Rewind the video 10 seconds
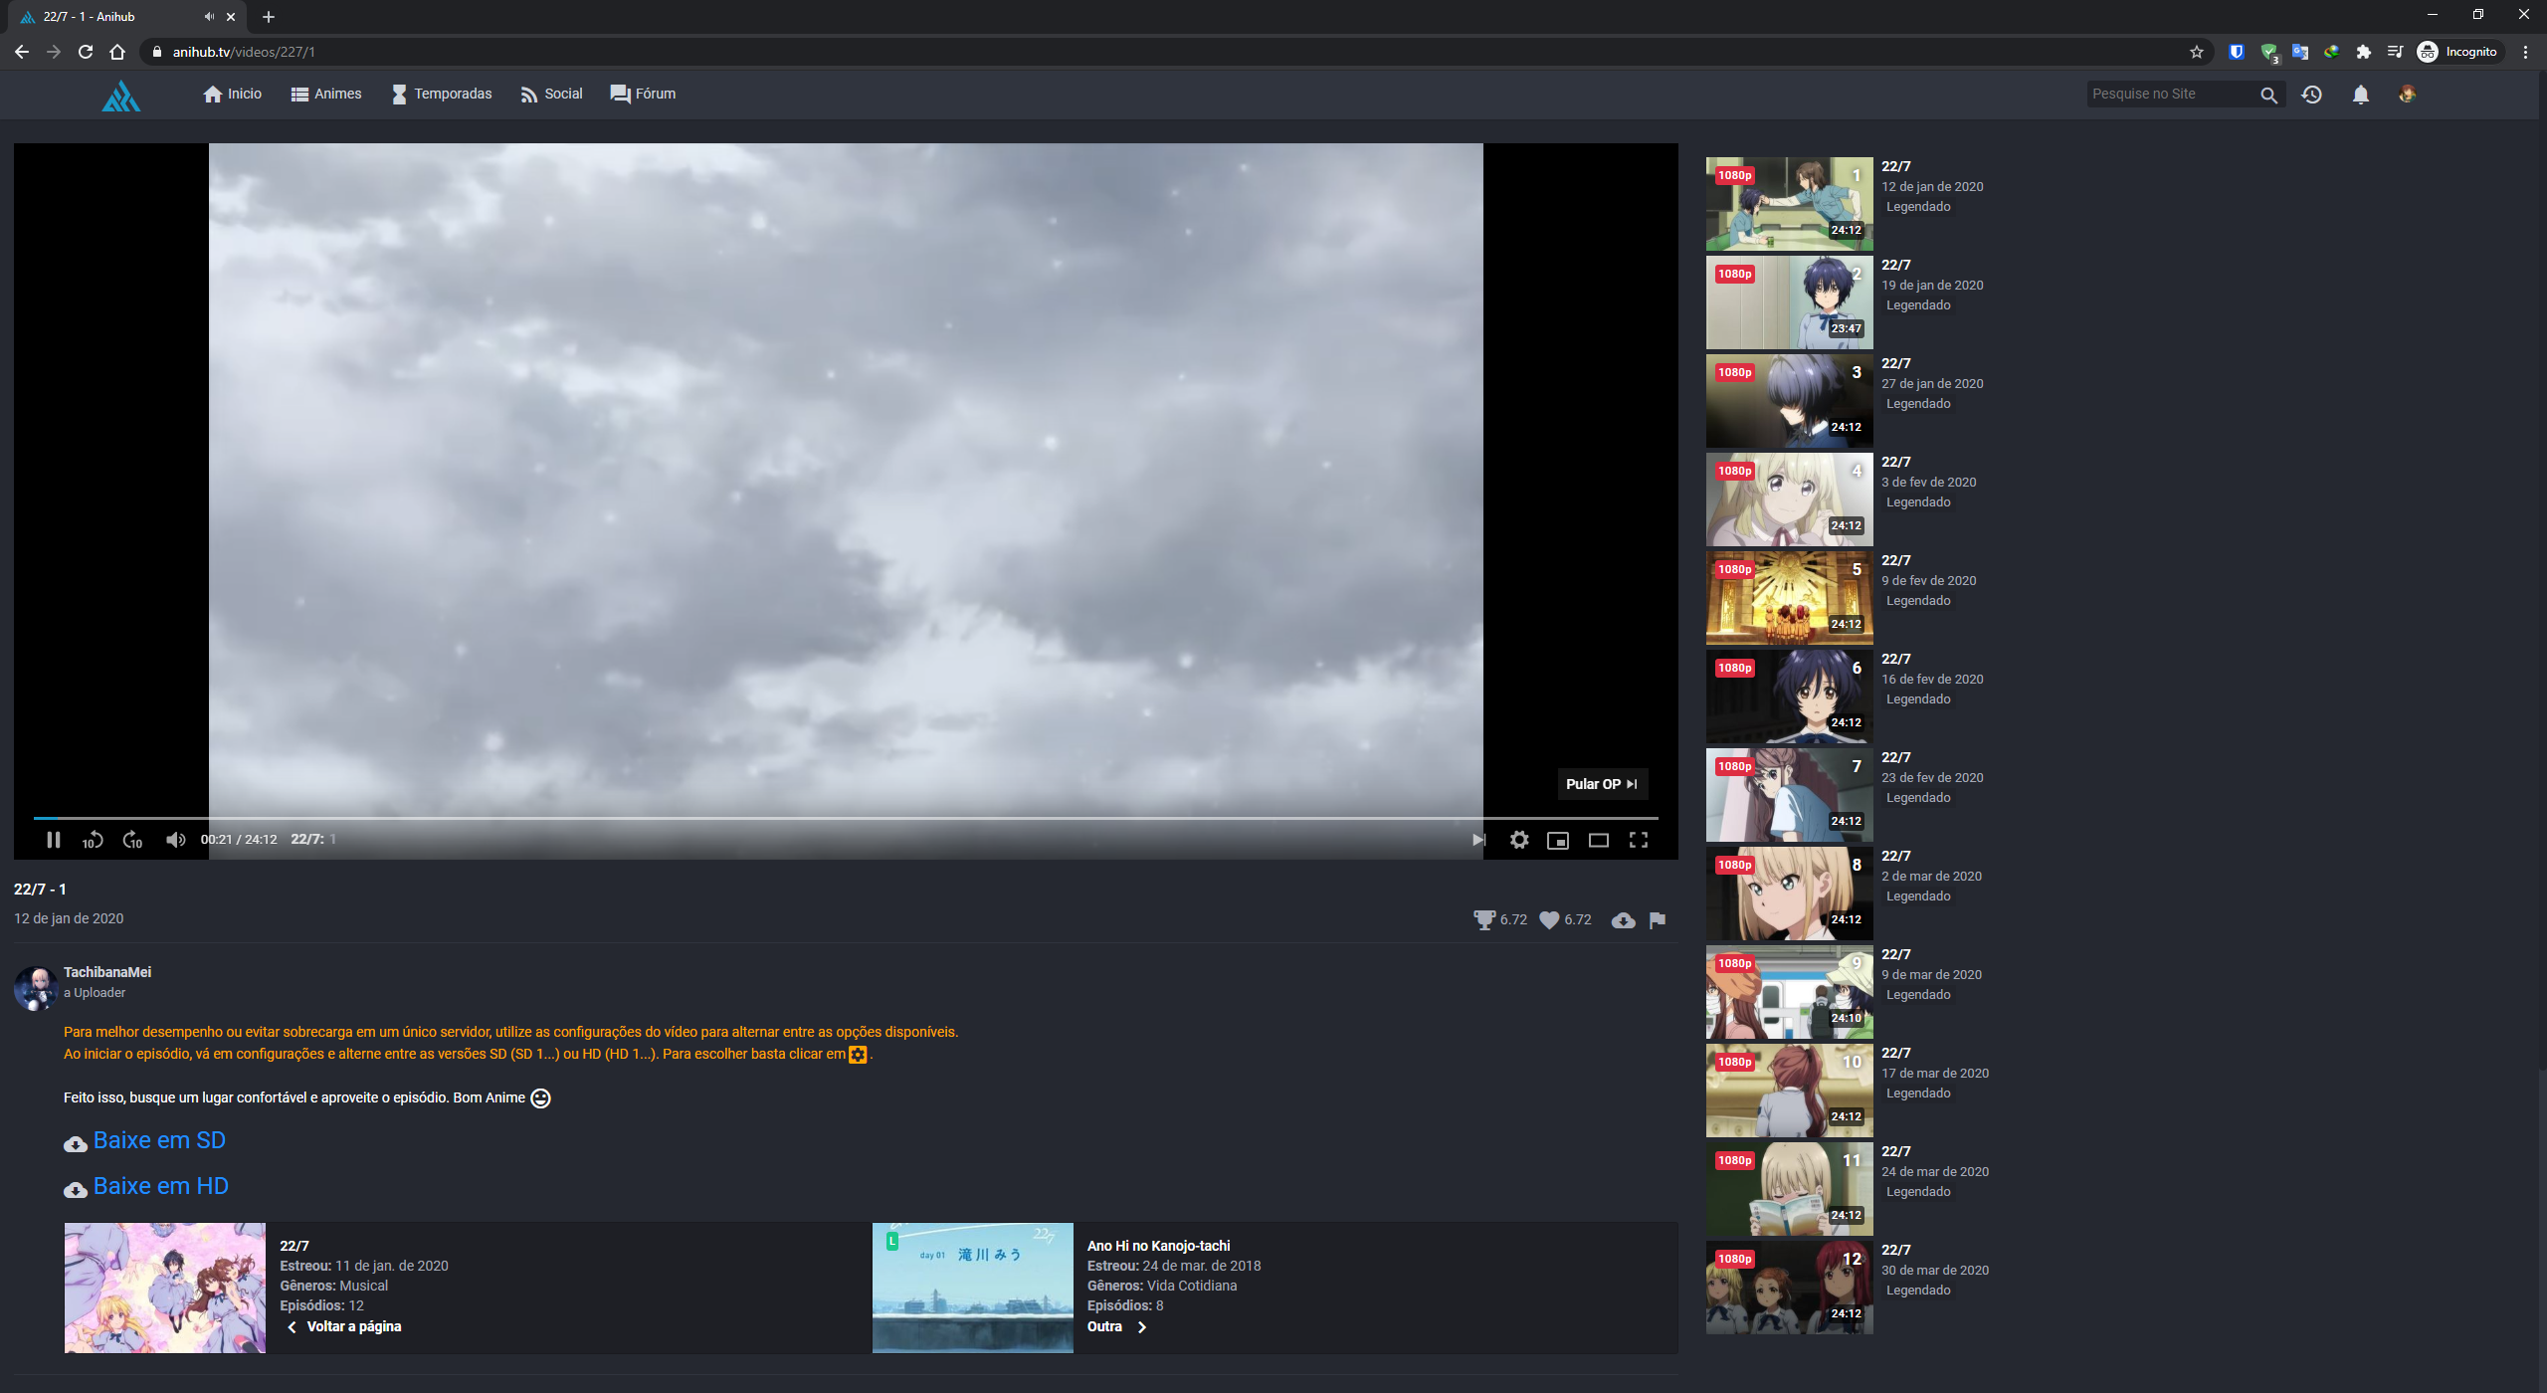Screen dimensions: 2547x1393 pos(93,840)
